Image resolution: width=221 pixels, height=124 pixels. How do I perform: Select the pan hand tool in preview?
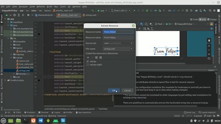click(209, 41)
